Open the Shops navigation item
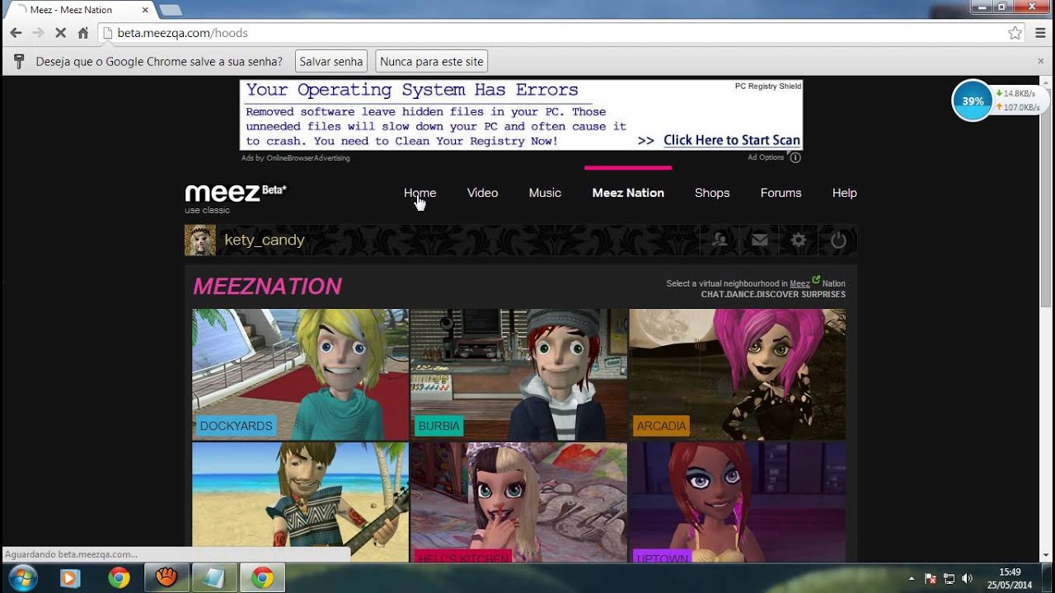This screenshot has height=593, width=1055. pos(712,193)
